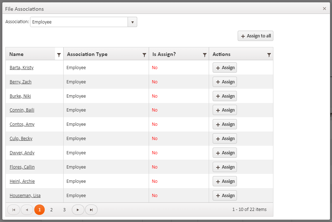The image size is (332, 222).
Task: Go to the first page arrow
Action: pos(14,210)
